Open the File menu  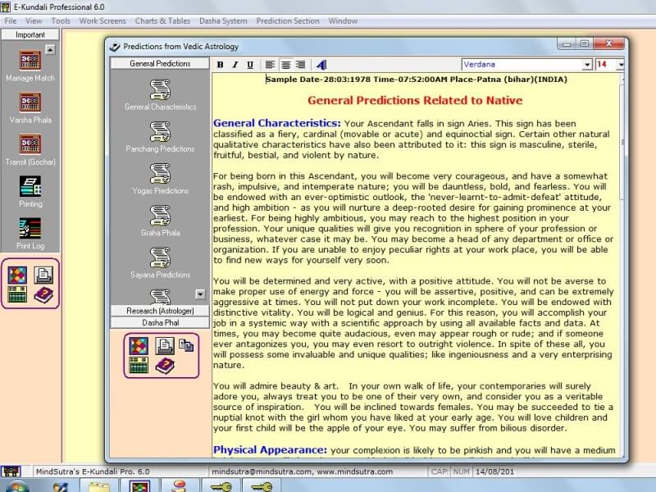click(x=11, y=21)
